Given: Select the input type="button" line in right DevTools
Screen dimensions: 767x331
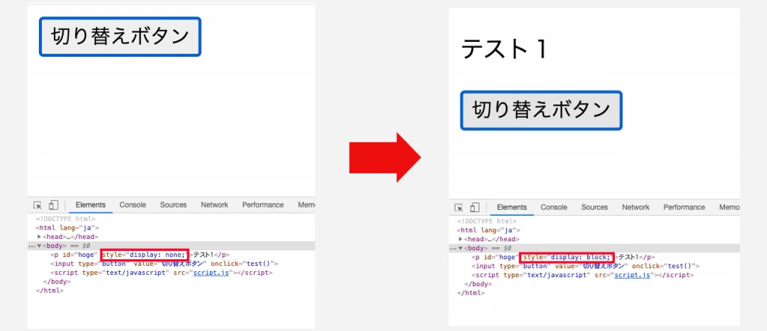Looking at the screenshot, I should (x=585, y=267).
